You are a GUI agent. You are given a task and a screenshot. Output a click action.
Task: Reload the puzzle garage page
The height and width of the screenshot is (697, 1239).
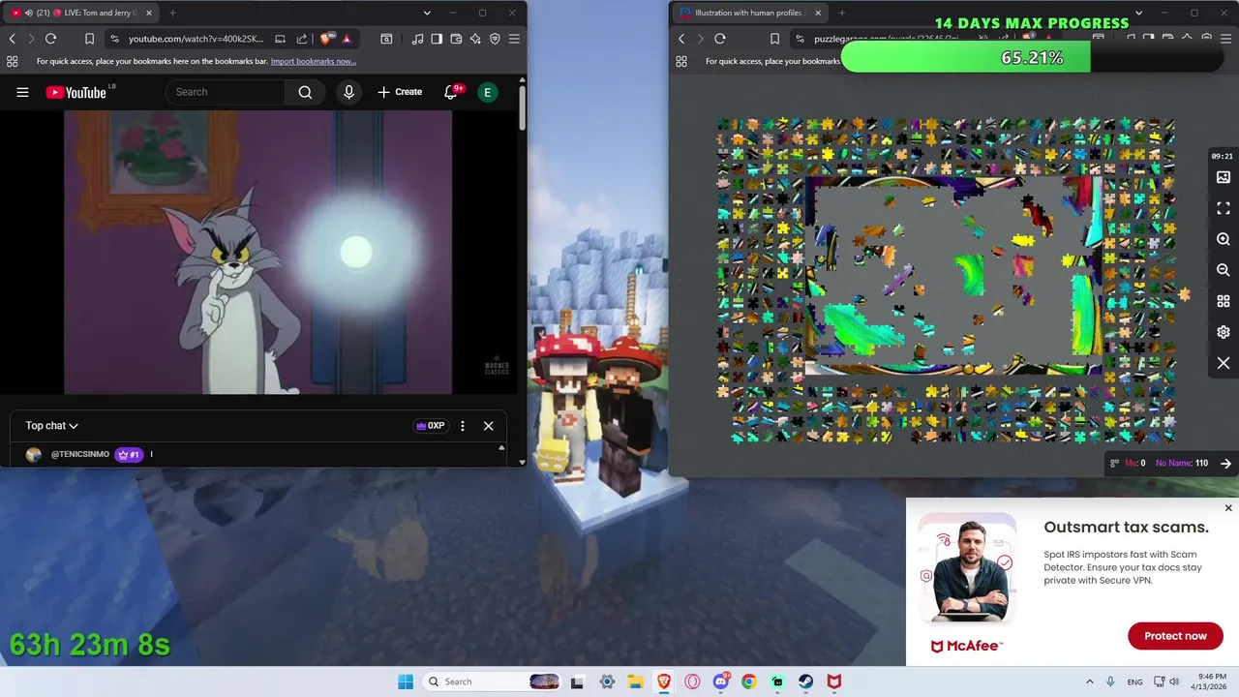[720, 39]
